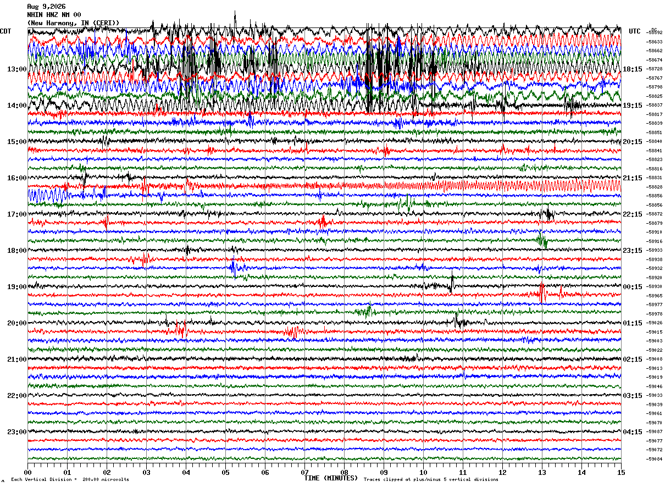Click the DC label above offset values
This screenshot has height=487, width=665.
(654, 30)
